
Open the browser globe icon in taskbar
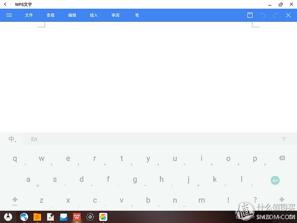(24, 217)
